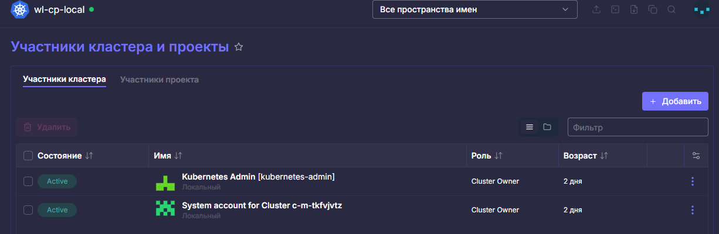Open the user avatar menu
This screenshot has height=234, width=719.
[701, 9]
